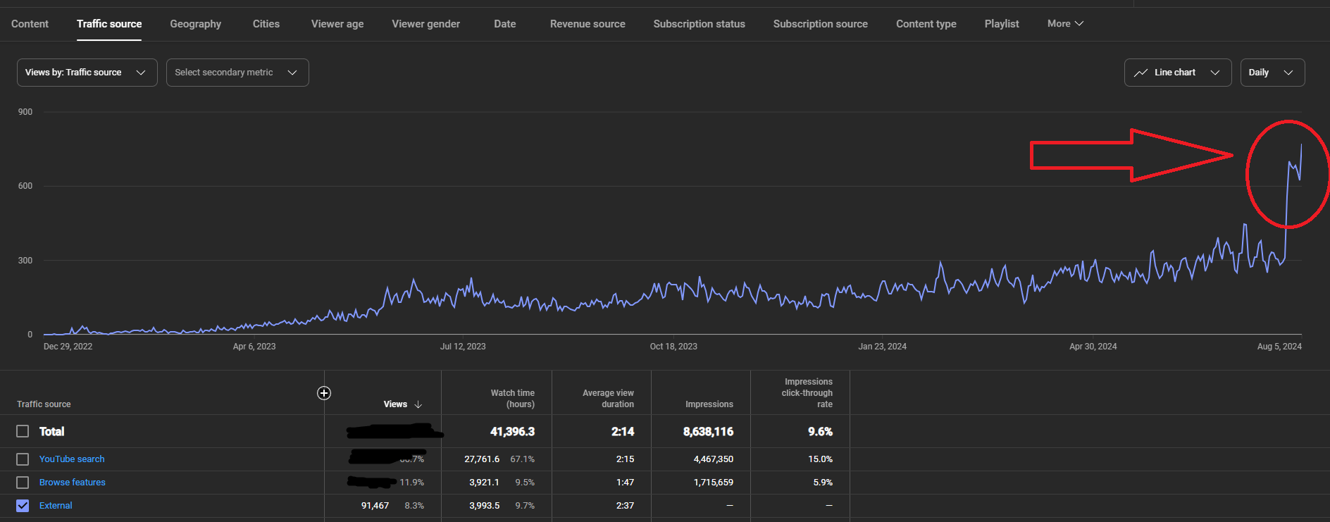This screenshot has height=522, width=1330.
Task: Switch to Subscription status tab
Action: coord(699,23)
